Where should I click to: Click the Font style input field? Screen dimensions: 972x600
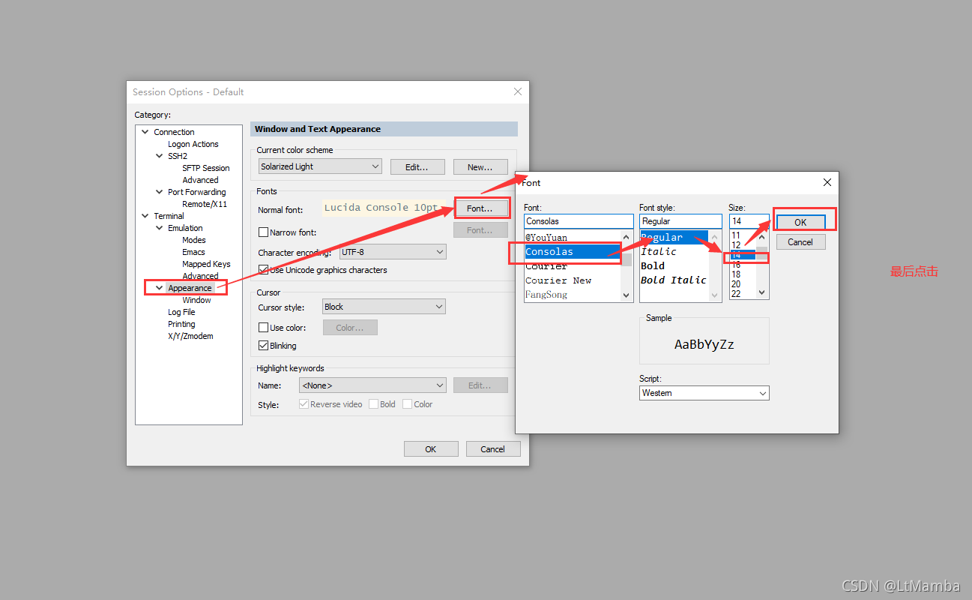coord(680,221)
